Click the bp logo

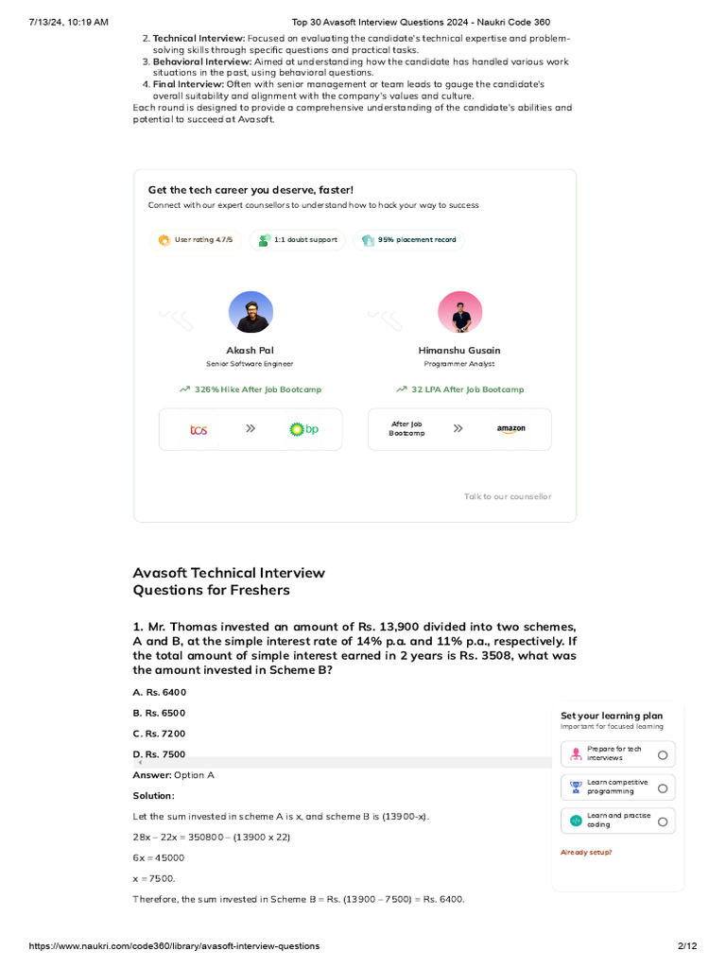point(303,429)
